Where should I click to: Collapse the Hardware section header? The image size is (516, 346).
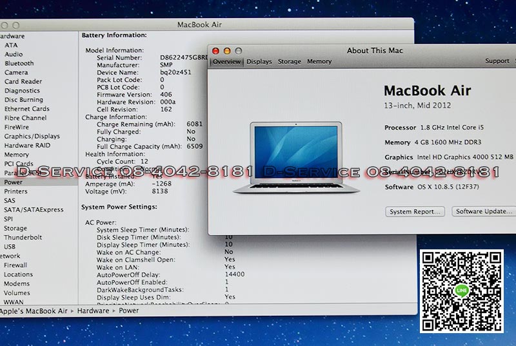[x=12, y=36]
